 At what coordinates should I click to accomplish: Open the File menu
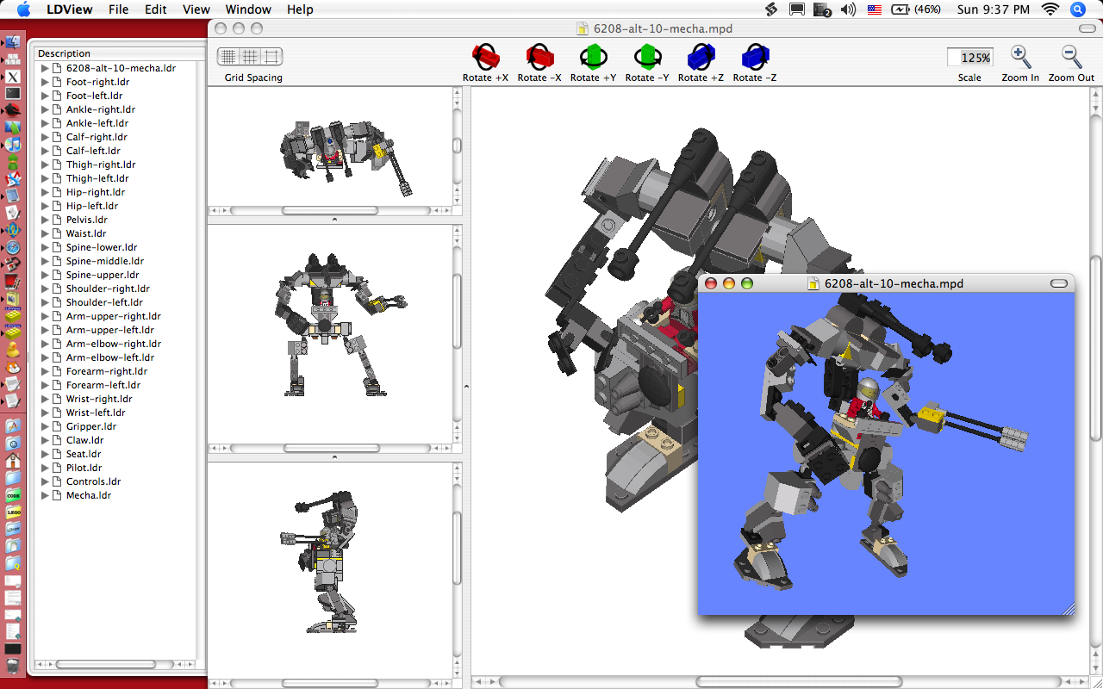tap(118, 9)
